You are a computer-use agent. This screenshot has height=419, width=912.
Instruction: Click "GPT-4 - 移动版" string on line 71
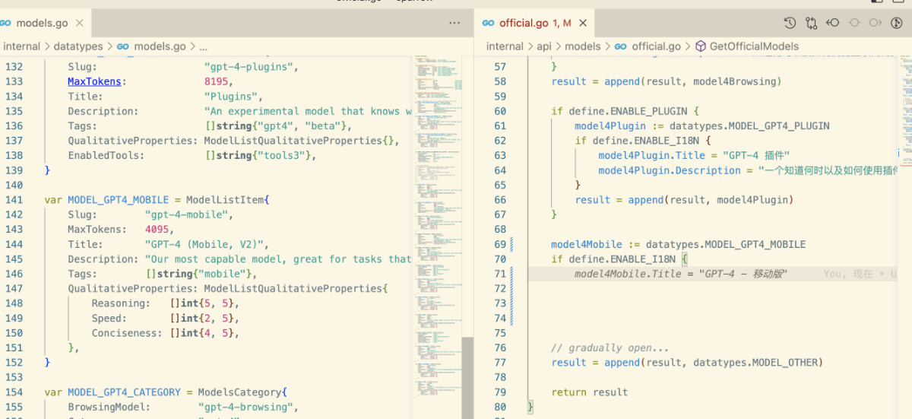tap(743, 274)
